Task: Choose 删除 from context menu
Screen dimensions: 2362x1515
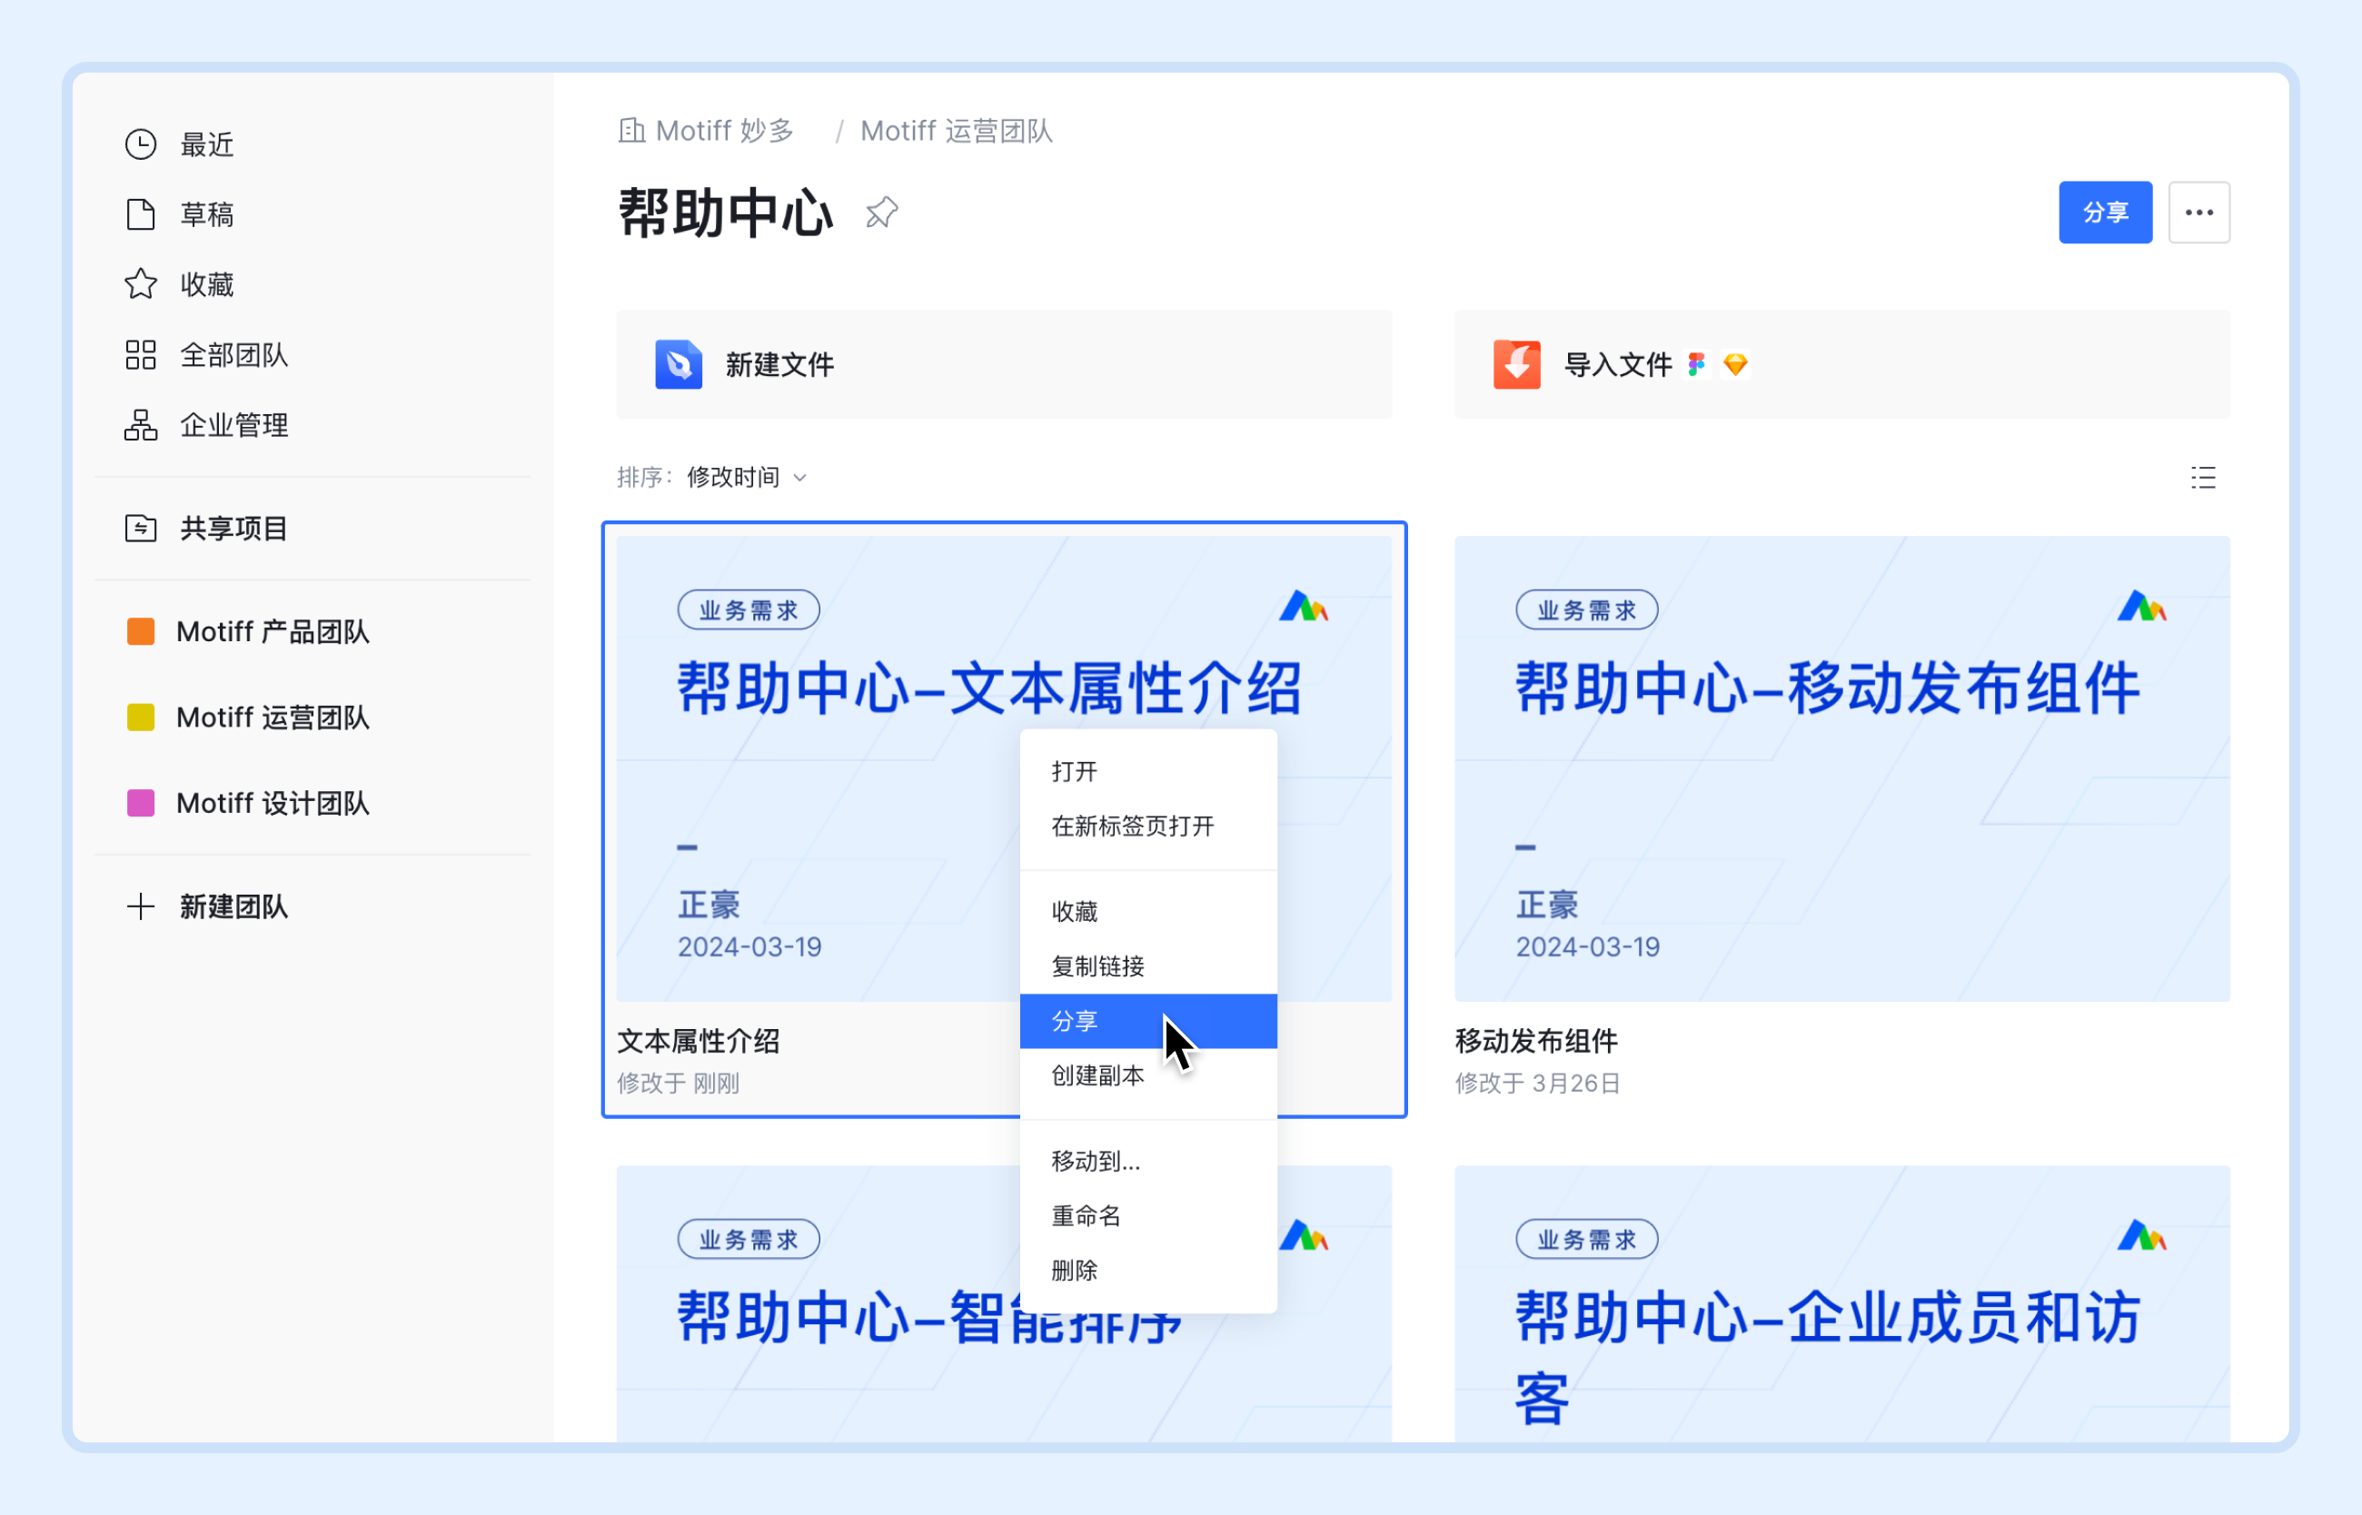Action: coord(1148,1270)
